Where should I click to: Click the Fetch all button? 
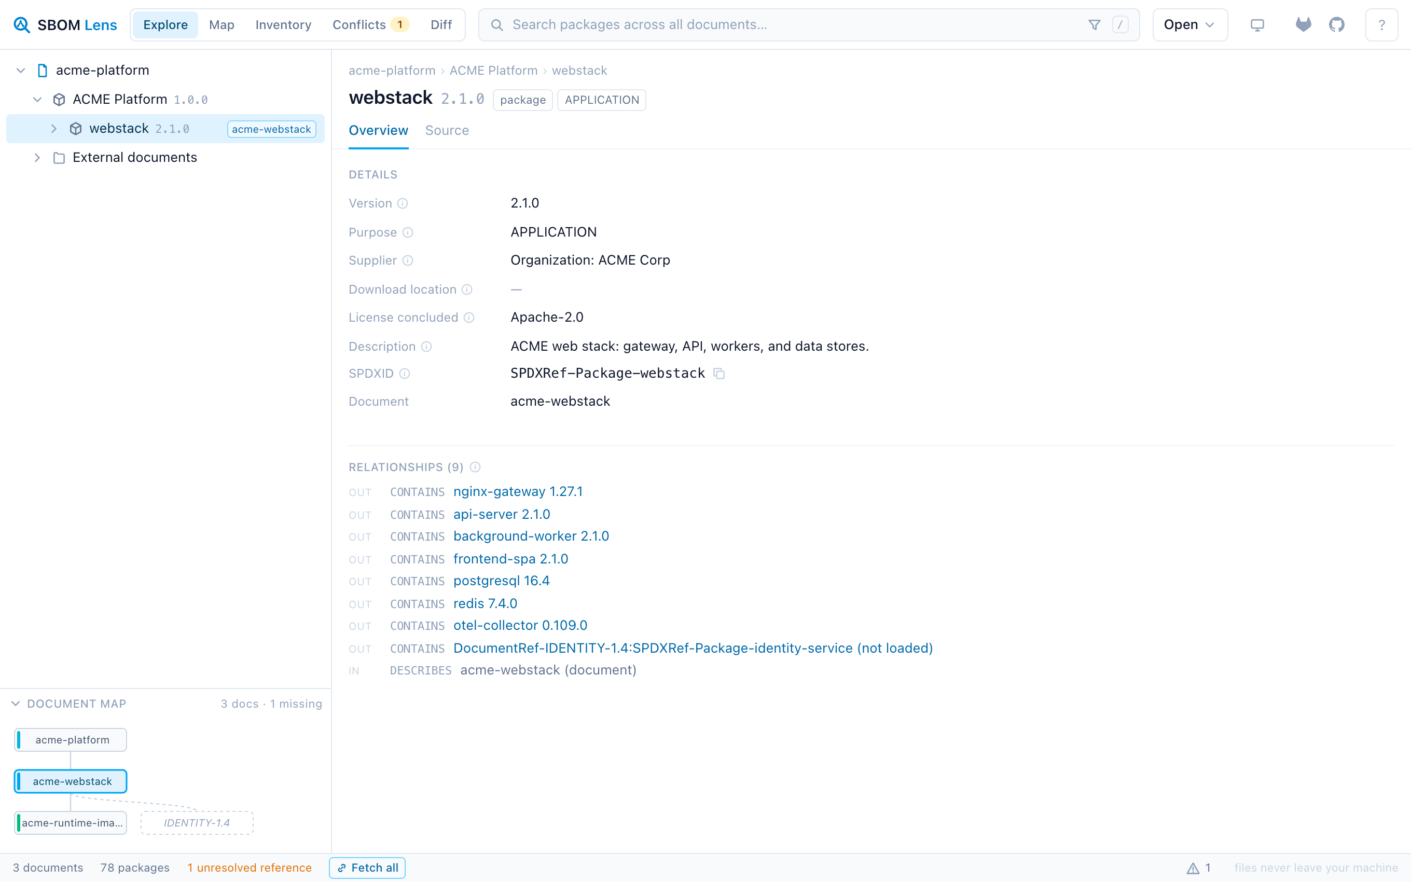[x=367, y=868]
